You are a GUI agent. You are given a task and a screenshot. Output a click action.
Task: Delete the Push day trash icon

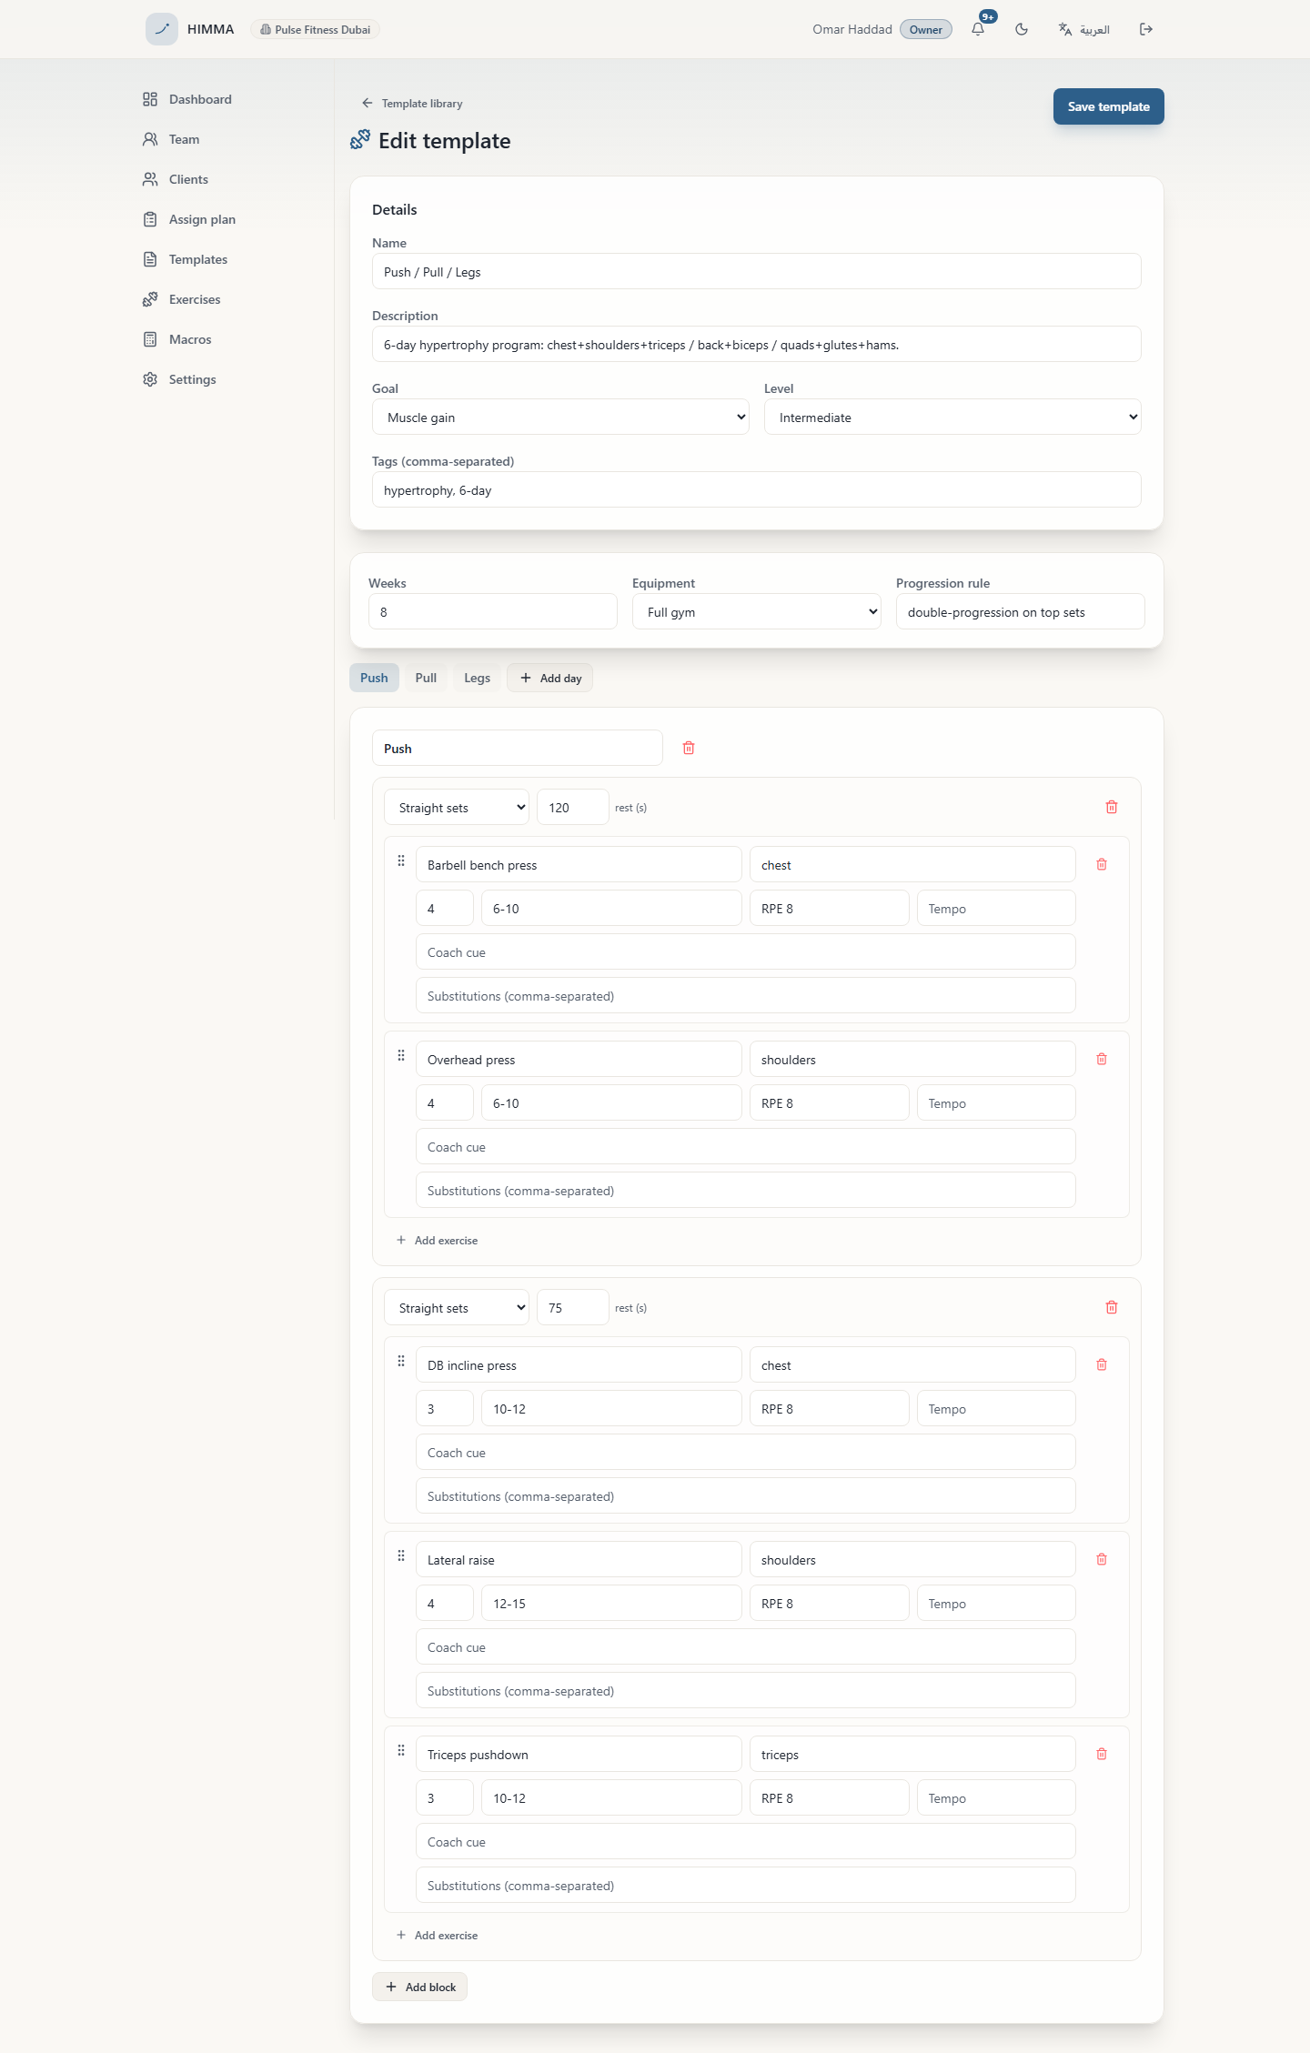click(x=689, y=748)
